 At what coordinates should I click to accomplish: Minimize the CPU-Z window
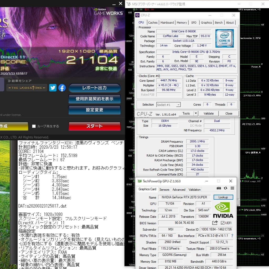coord(210,15)
